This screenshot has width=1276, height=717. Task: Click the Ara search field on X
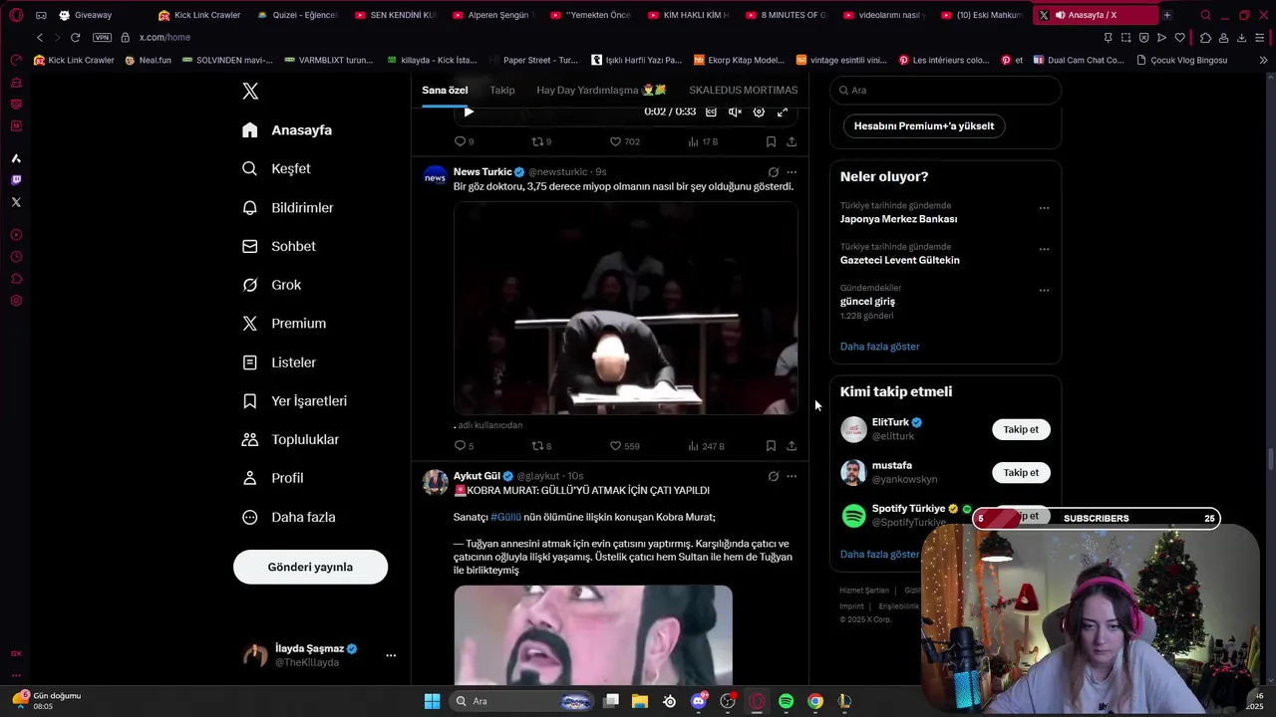[945, 90]
